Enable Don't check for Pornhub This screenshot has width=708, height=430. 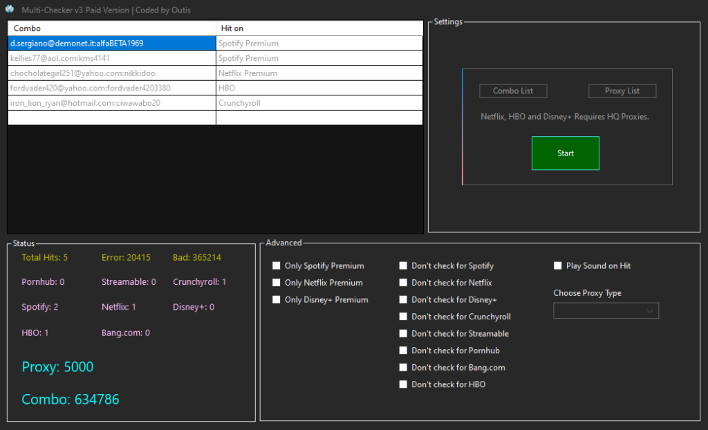pyautogui.click(x=403, y=350)
